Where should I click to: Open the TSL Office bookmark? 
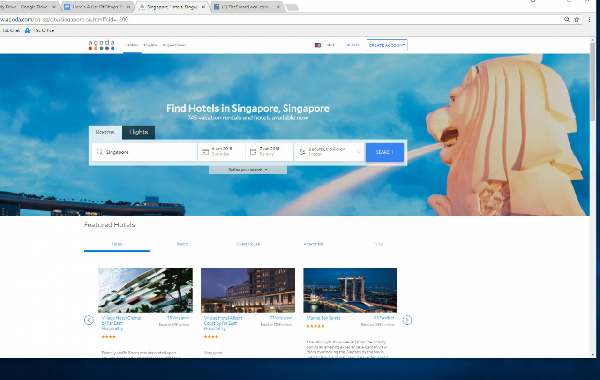click(40, 30)
